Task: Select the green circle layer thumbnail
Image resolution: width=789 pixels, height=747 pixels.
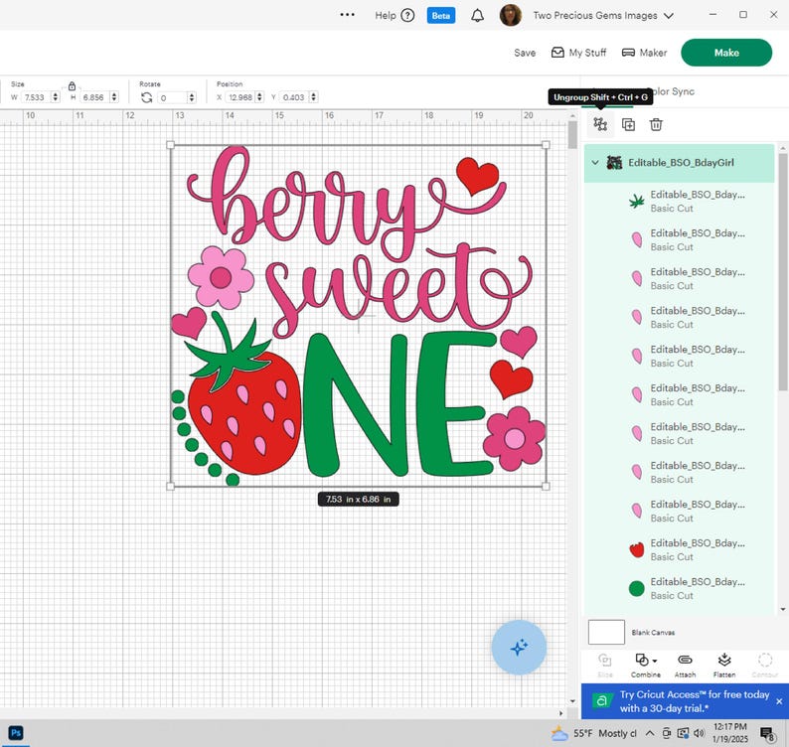Action: [637, 588]
